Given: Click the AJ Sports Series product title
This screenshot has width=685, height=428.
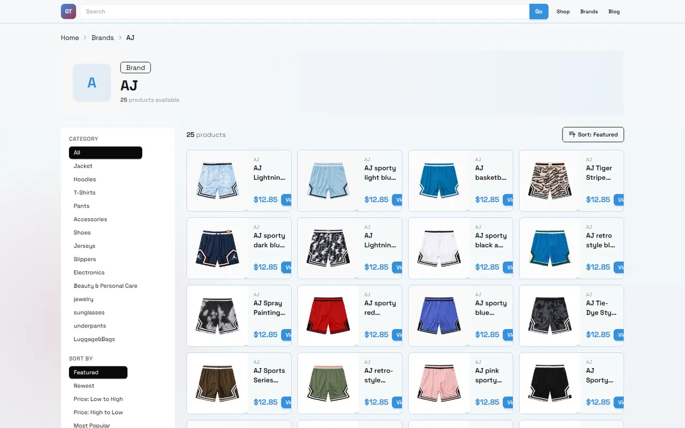Looking at the screenshot, I should coord(269,375).
